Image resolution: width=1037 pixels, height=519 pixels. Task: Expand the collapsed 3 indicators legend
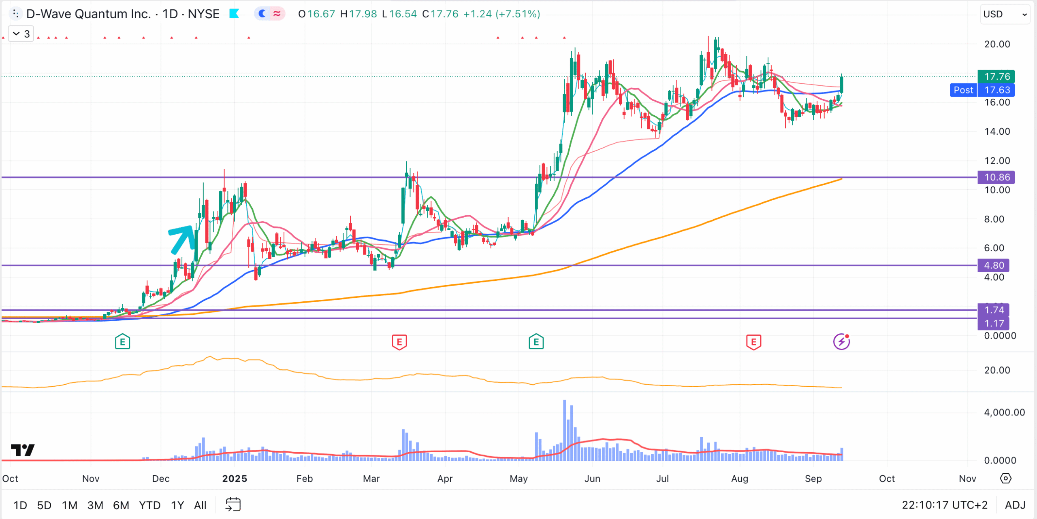21,34
